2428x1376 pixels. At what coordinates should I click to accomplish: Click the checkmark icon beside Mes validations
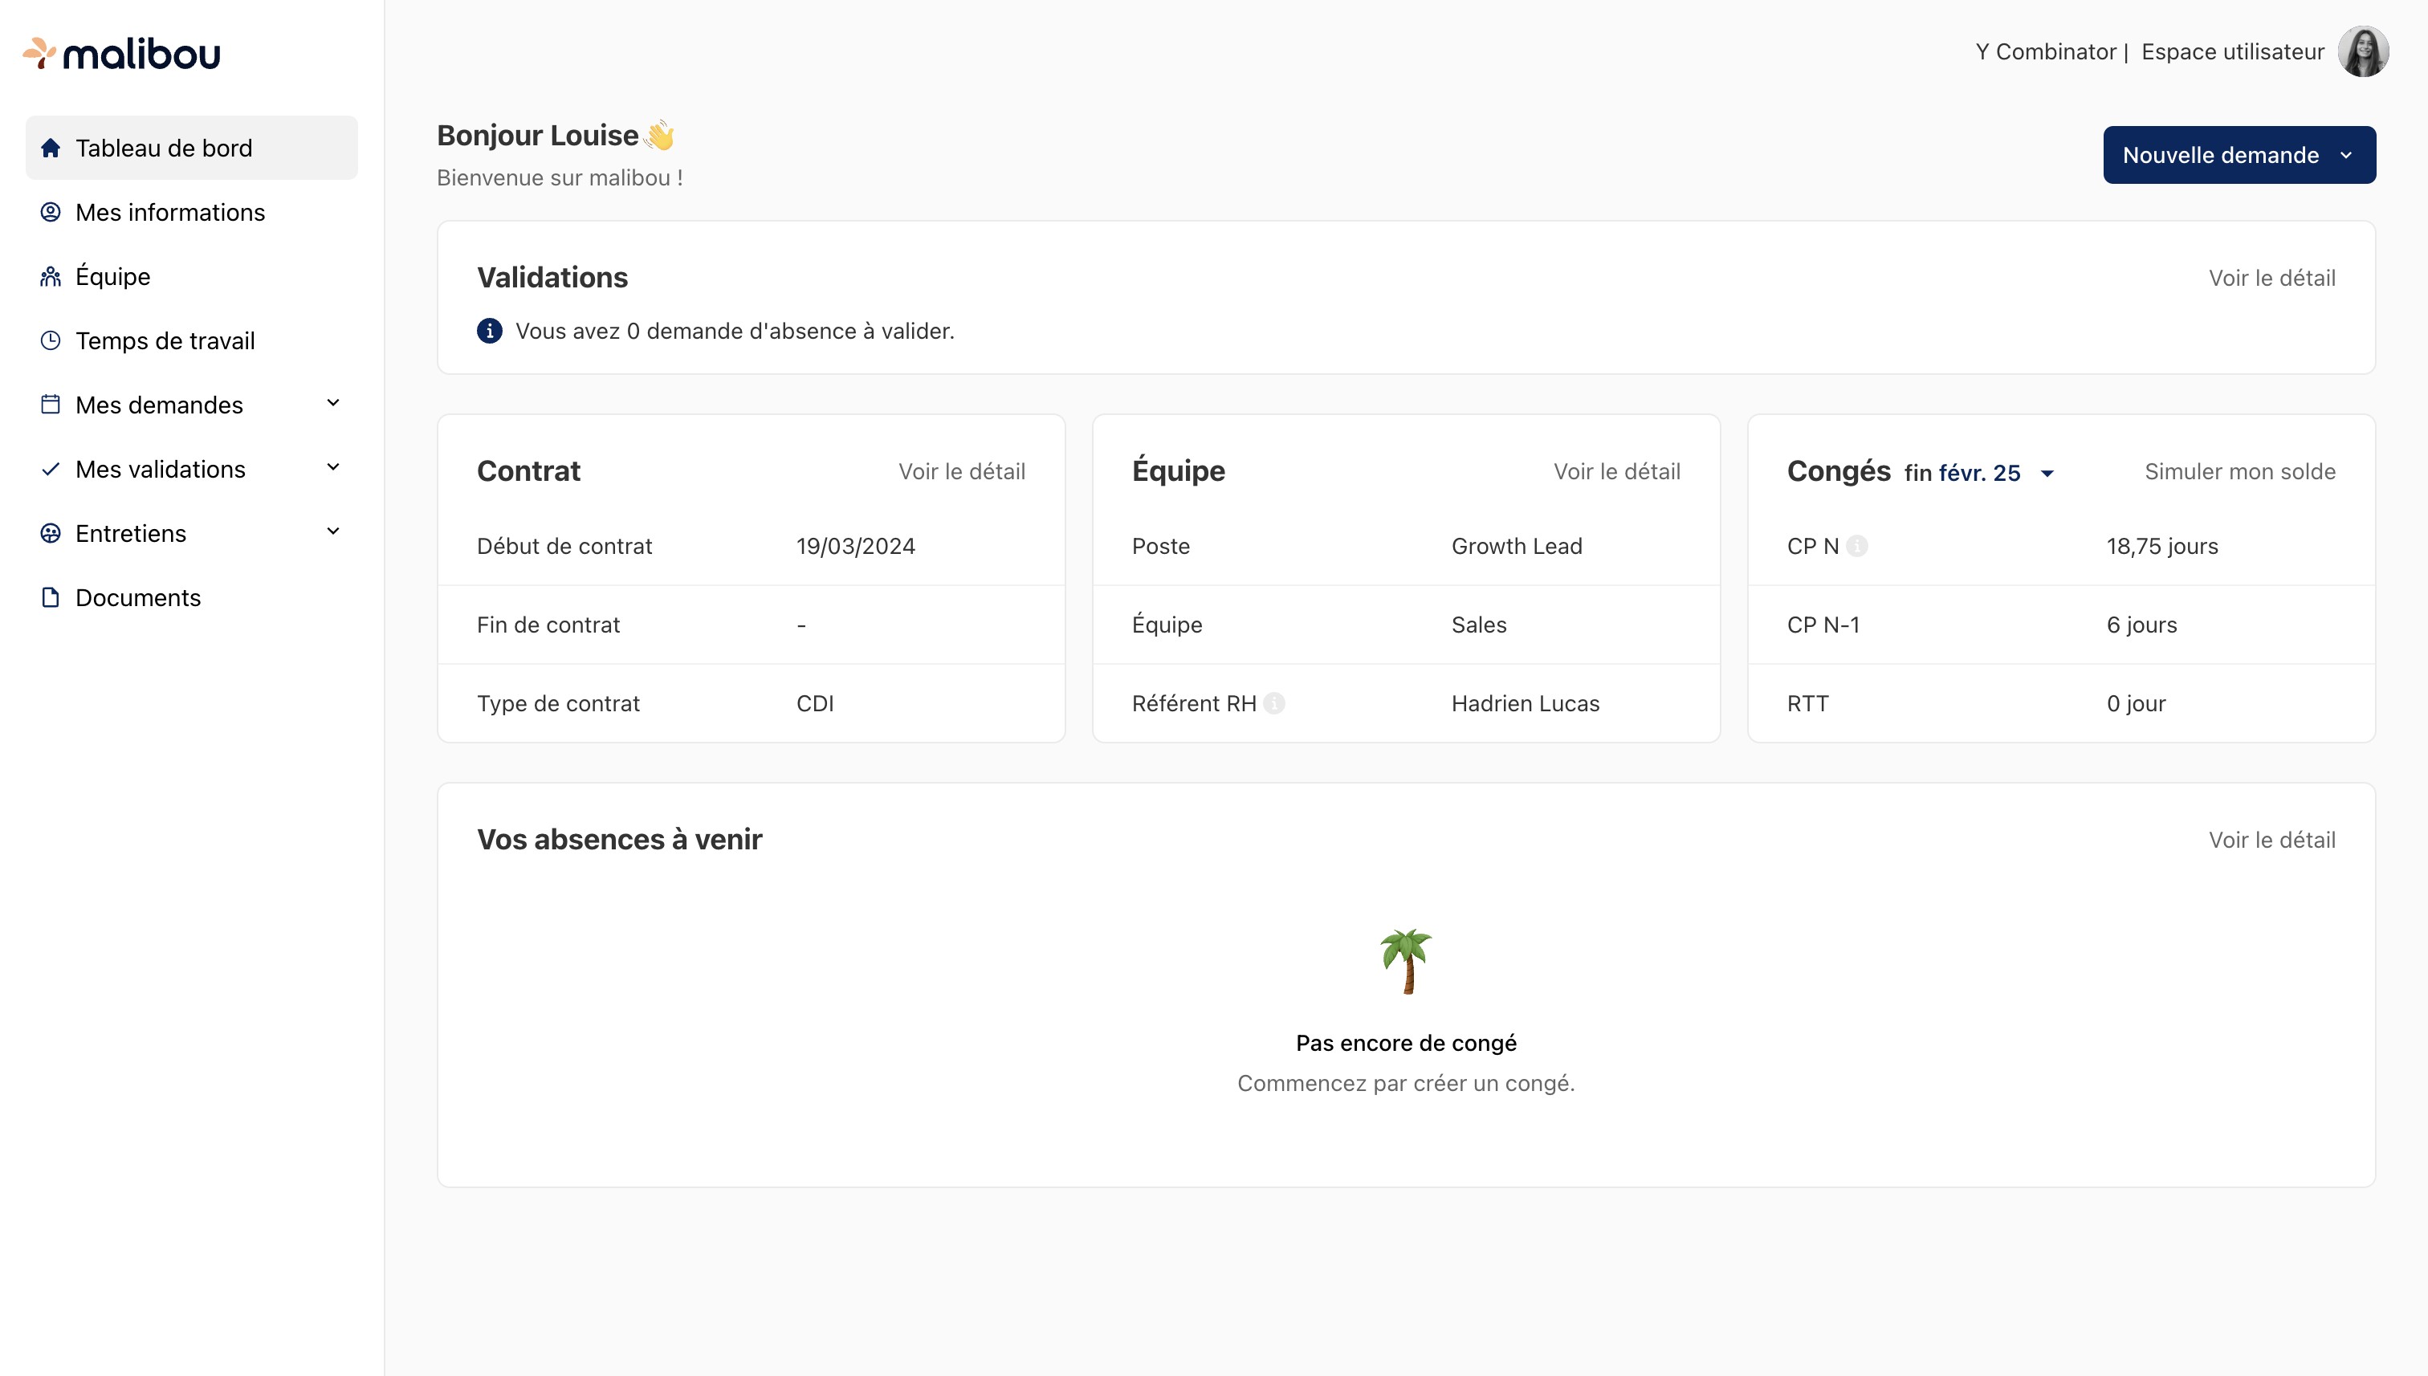coord(51,469)
